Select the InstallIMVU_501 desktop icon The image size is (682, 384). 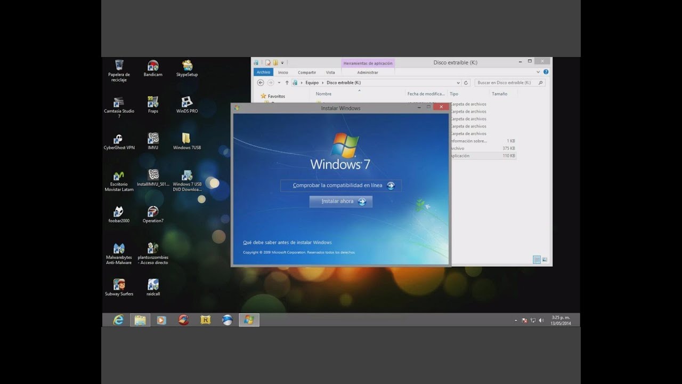tap(153, 179)
